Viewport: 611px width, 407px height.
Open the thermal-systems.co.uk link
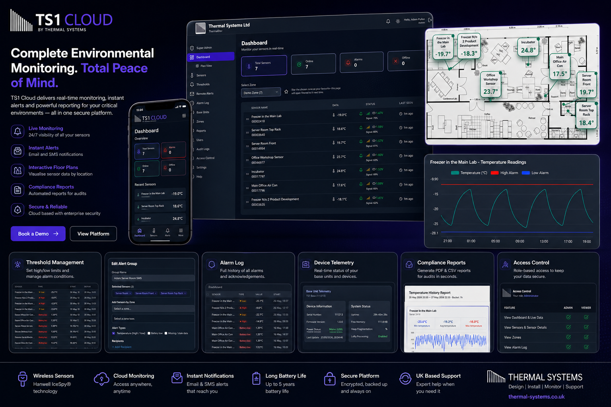[x=536, y=397]
